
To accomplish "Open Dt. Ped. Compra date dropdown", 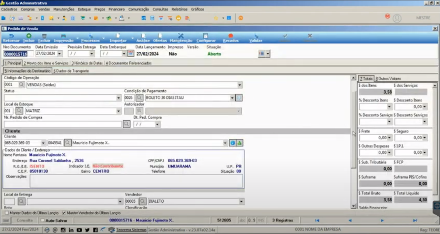I will point(157,124).
